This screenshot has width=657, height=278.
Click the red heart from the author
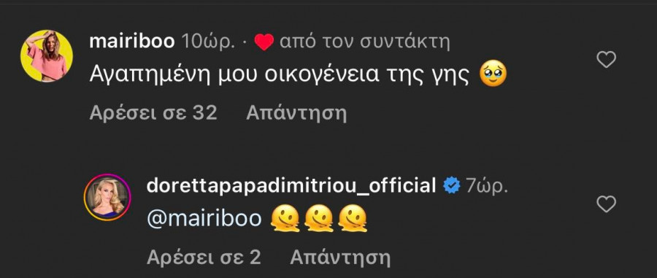tap(264, 42)
